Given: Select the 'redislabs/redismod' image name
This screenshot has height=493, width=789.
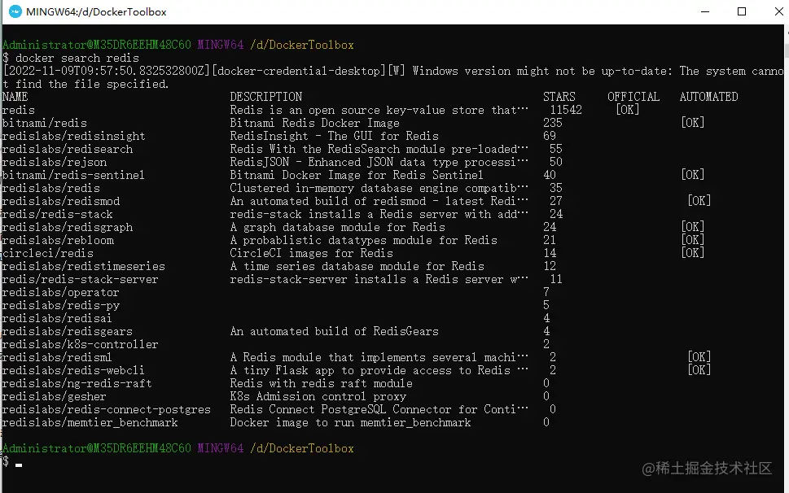Looking at the screenshot, I should click(x=61, y=202).
